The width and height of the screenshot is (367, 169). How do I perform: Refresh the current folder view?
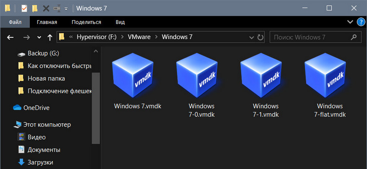(260, 37)
